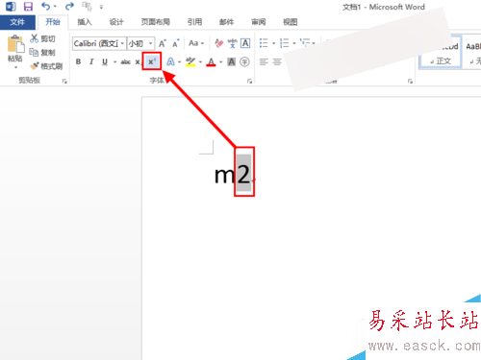Open the 剪贴板 clipboard pane launcher

pos(64,82)
